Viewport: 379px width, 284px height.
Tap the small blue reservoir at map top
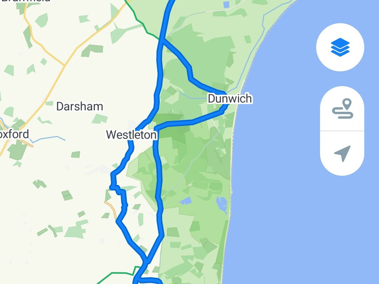coord(226,5)
